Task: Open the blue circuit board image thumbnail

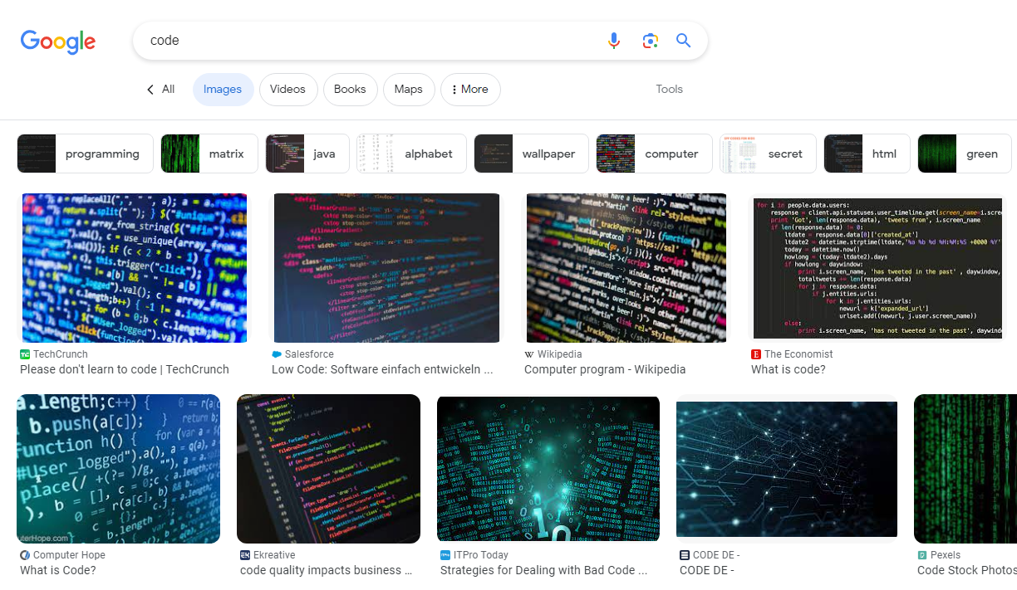Action: pyautogui.click(x=786, y=468)
